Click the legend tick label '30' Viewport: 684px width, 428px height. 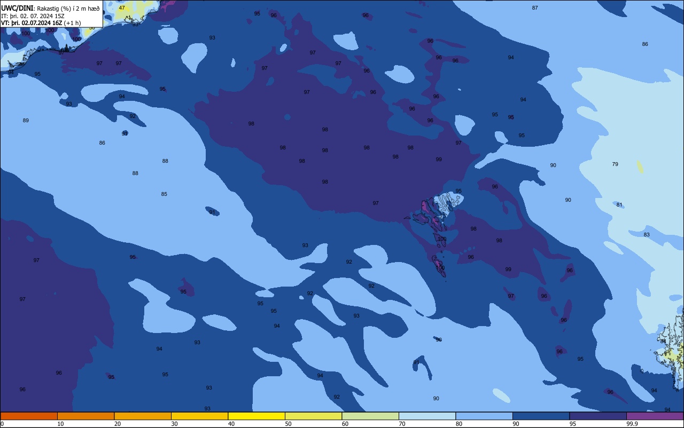click(174, 424)
